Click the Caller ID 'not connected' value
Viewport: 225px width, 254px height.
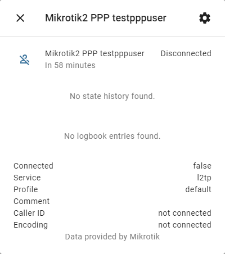[x=185, y=213]
